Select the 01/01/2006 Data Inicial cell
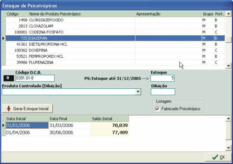 [x=27, y=125]
